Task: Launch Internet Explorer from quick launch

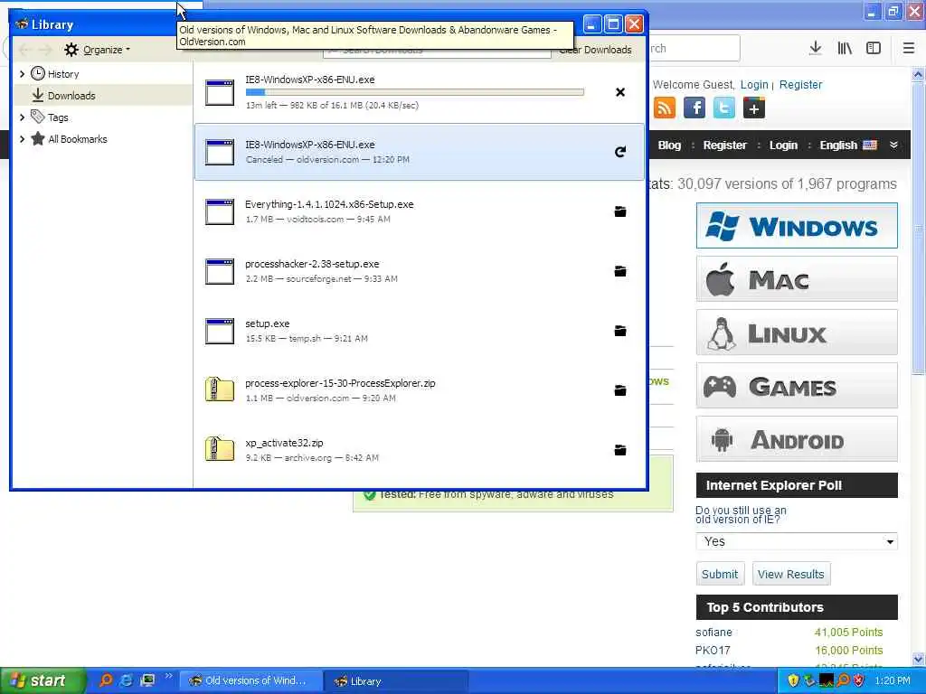Action: (126, 680)
